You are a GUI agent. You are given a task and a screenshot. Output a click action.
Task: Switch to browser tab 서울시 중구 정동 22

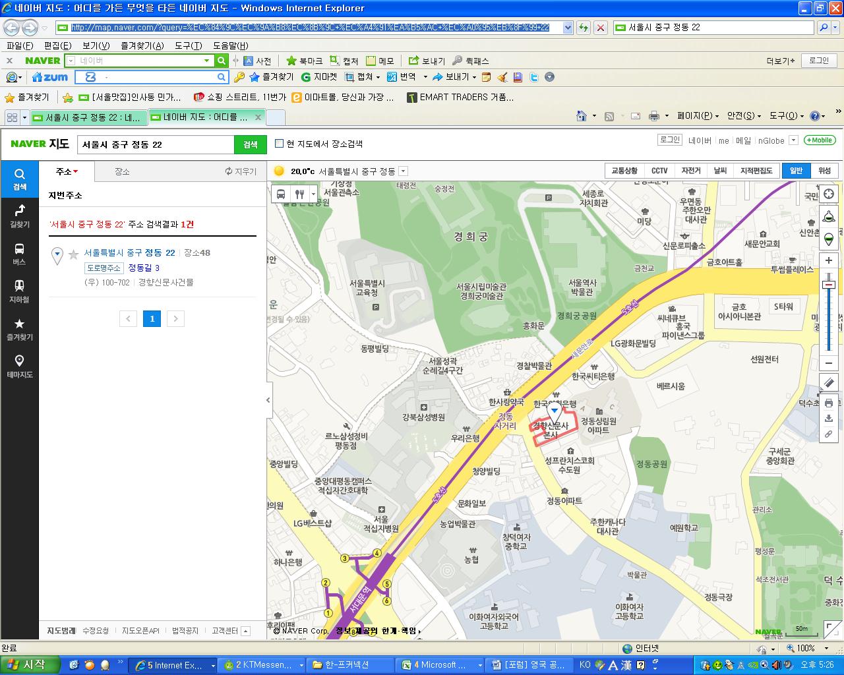tap(87, 117)
